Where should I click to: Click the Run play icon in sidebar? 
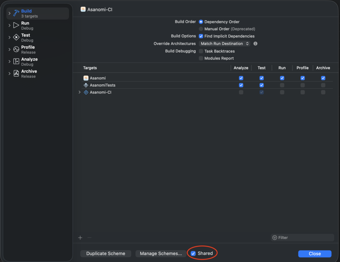16,26
